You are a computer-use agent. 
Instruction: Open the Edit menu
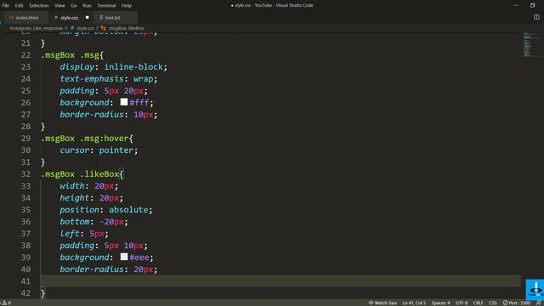pyautogui.click(x=19, y=6)
